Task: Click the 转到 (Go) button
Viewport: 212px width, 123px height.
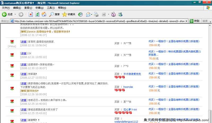Action: [195, 21]
